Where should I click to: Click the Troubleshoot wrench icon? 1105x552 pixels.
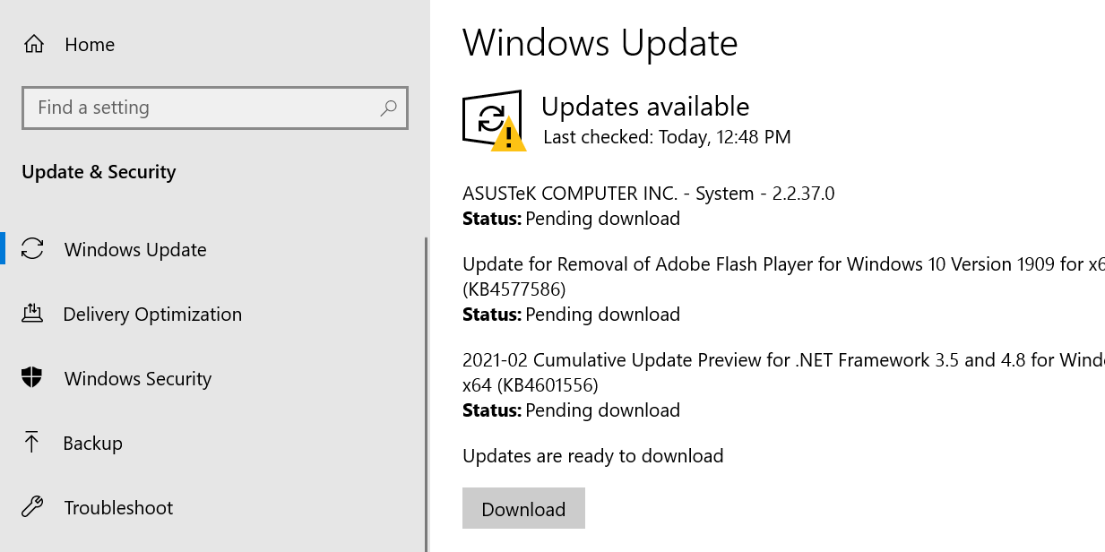point(32,507)
